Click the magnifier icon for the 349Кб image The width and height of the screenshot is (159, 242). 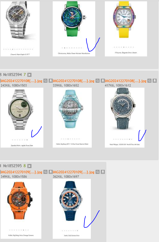point(45,172)
